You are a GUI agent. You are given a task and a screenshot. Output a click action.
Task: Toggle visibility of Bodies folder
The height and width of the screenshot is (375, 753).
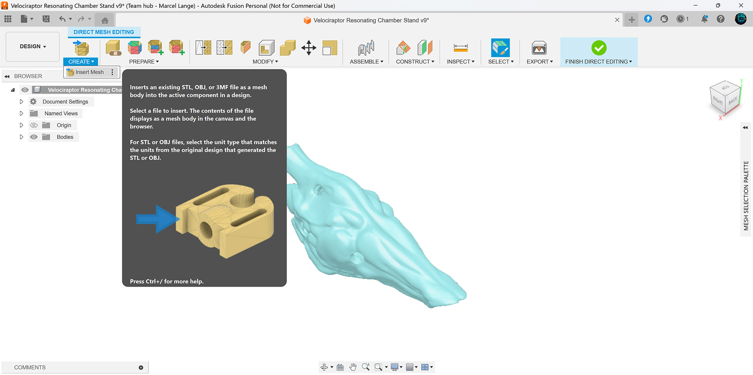click(x=34, y=137)
